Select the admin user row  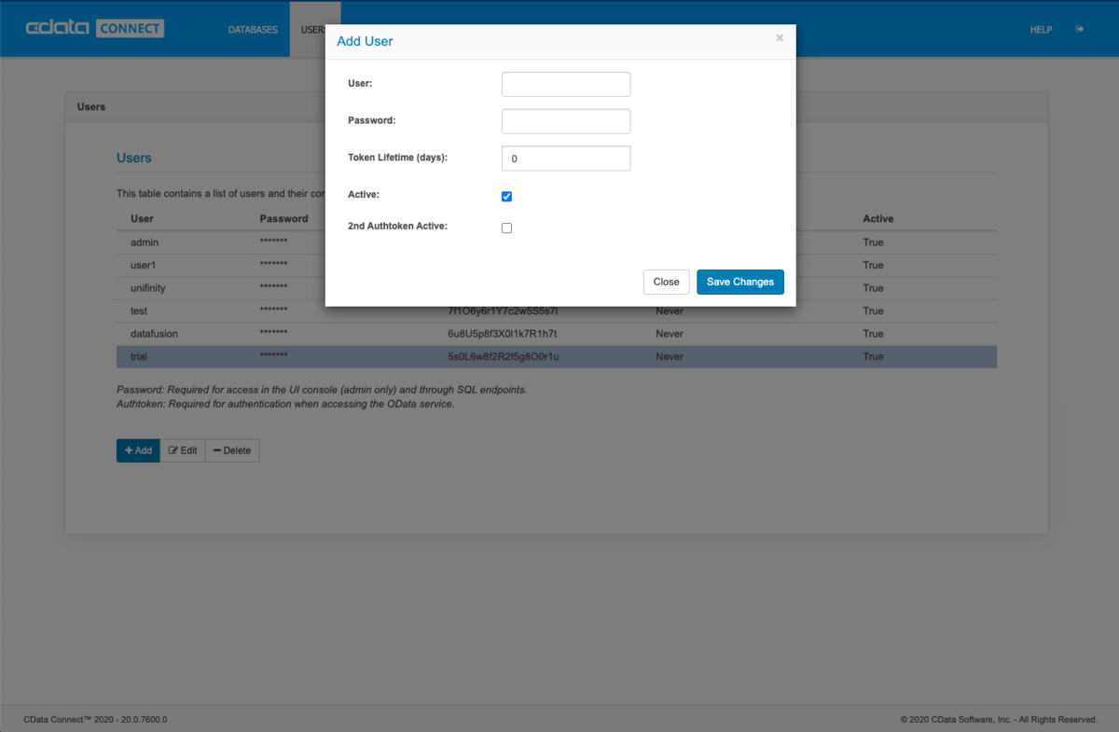point(557,242)
